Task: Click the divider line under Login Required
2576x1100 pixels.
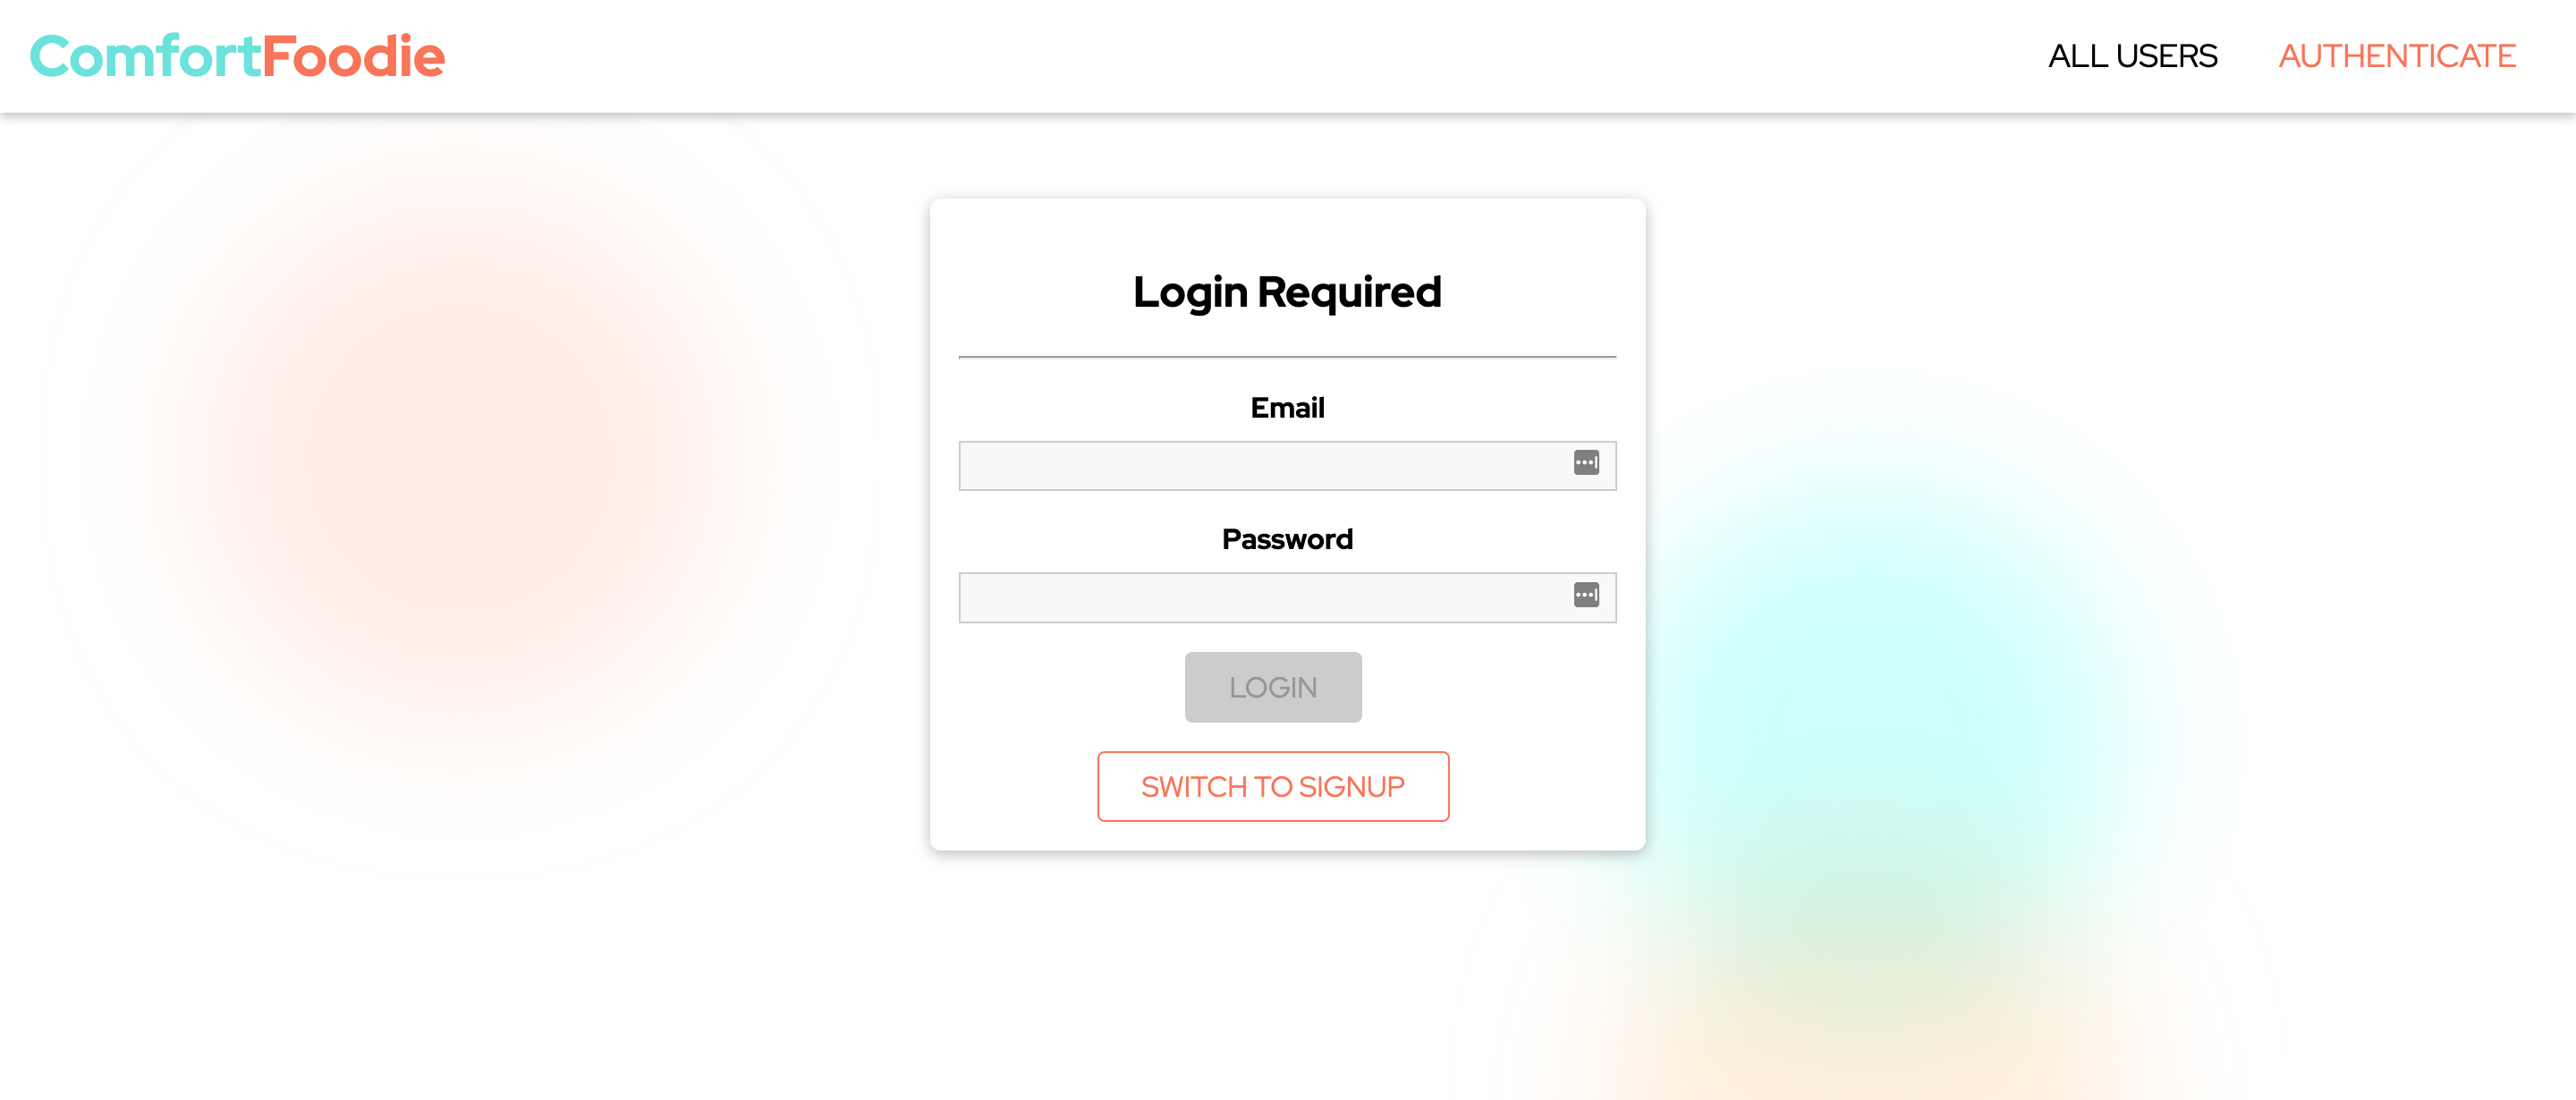Action: pos(1287,355)
